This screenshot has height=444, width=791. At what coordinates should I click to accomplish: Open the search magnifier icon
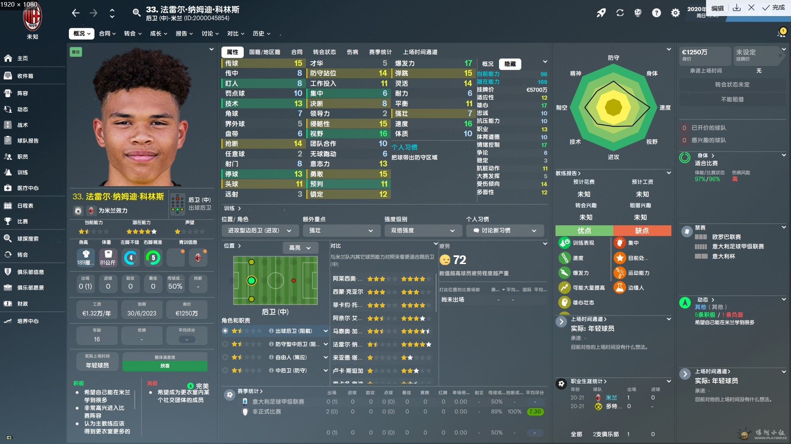[137, 13]
